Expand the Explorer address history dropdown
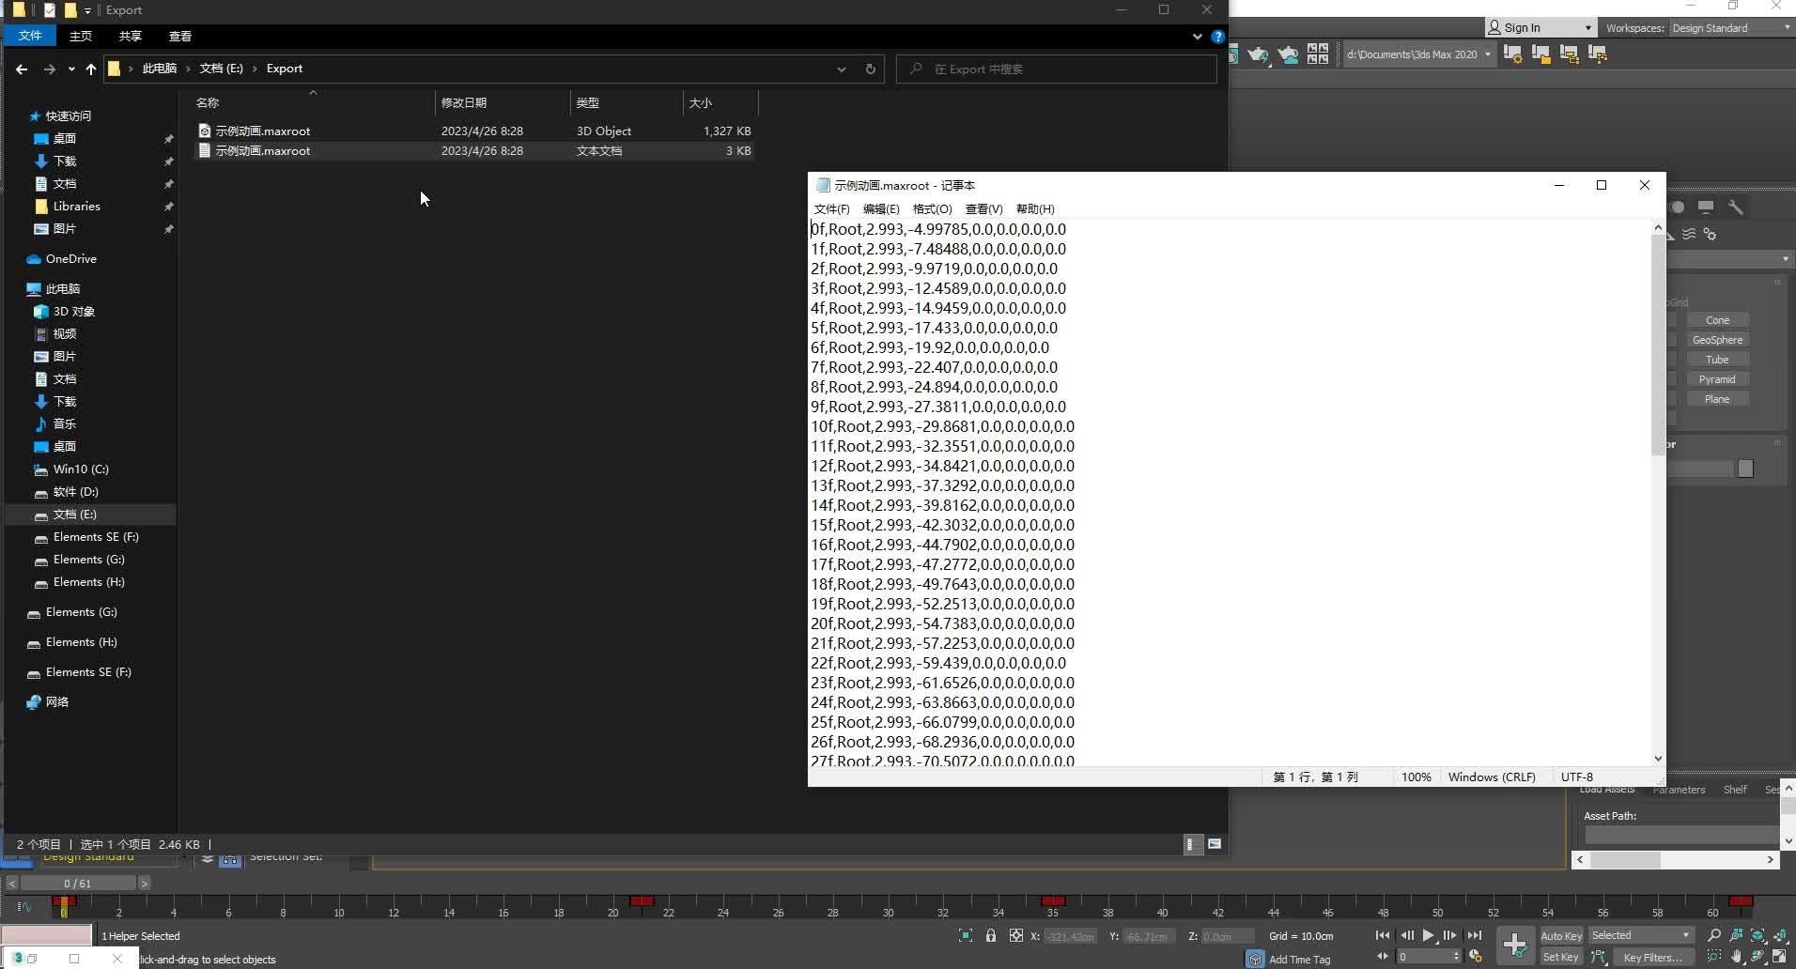1796x969 pixels. 842,69
